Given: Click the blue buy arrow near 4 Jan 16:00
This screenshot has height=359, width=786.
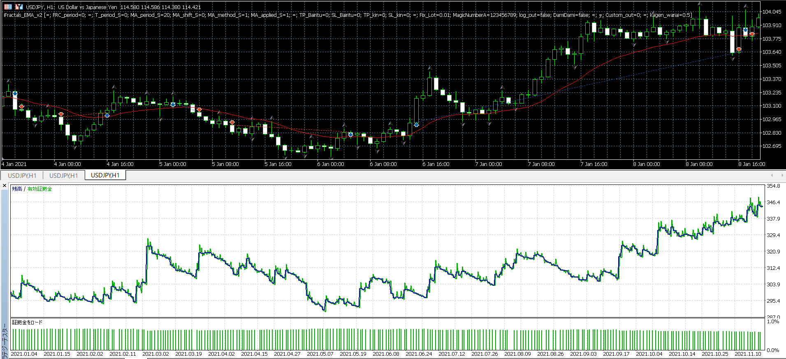Looking at the screenshot, I should (107, 115).
